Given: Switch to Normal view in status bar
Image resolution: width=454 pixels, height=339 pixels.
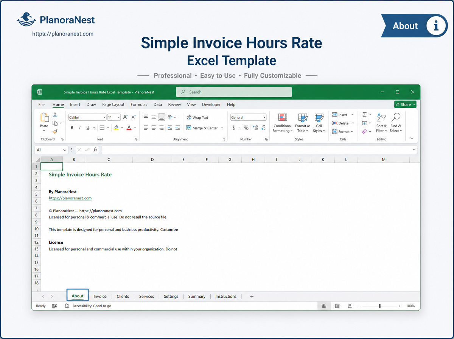Looking at the screenshot, I should pyautogui.click(x=324, y=306).
